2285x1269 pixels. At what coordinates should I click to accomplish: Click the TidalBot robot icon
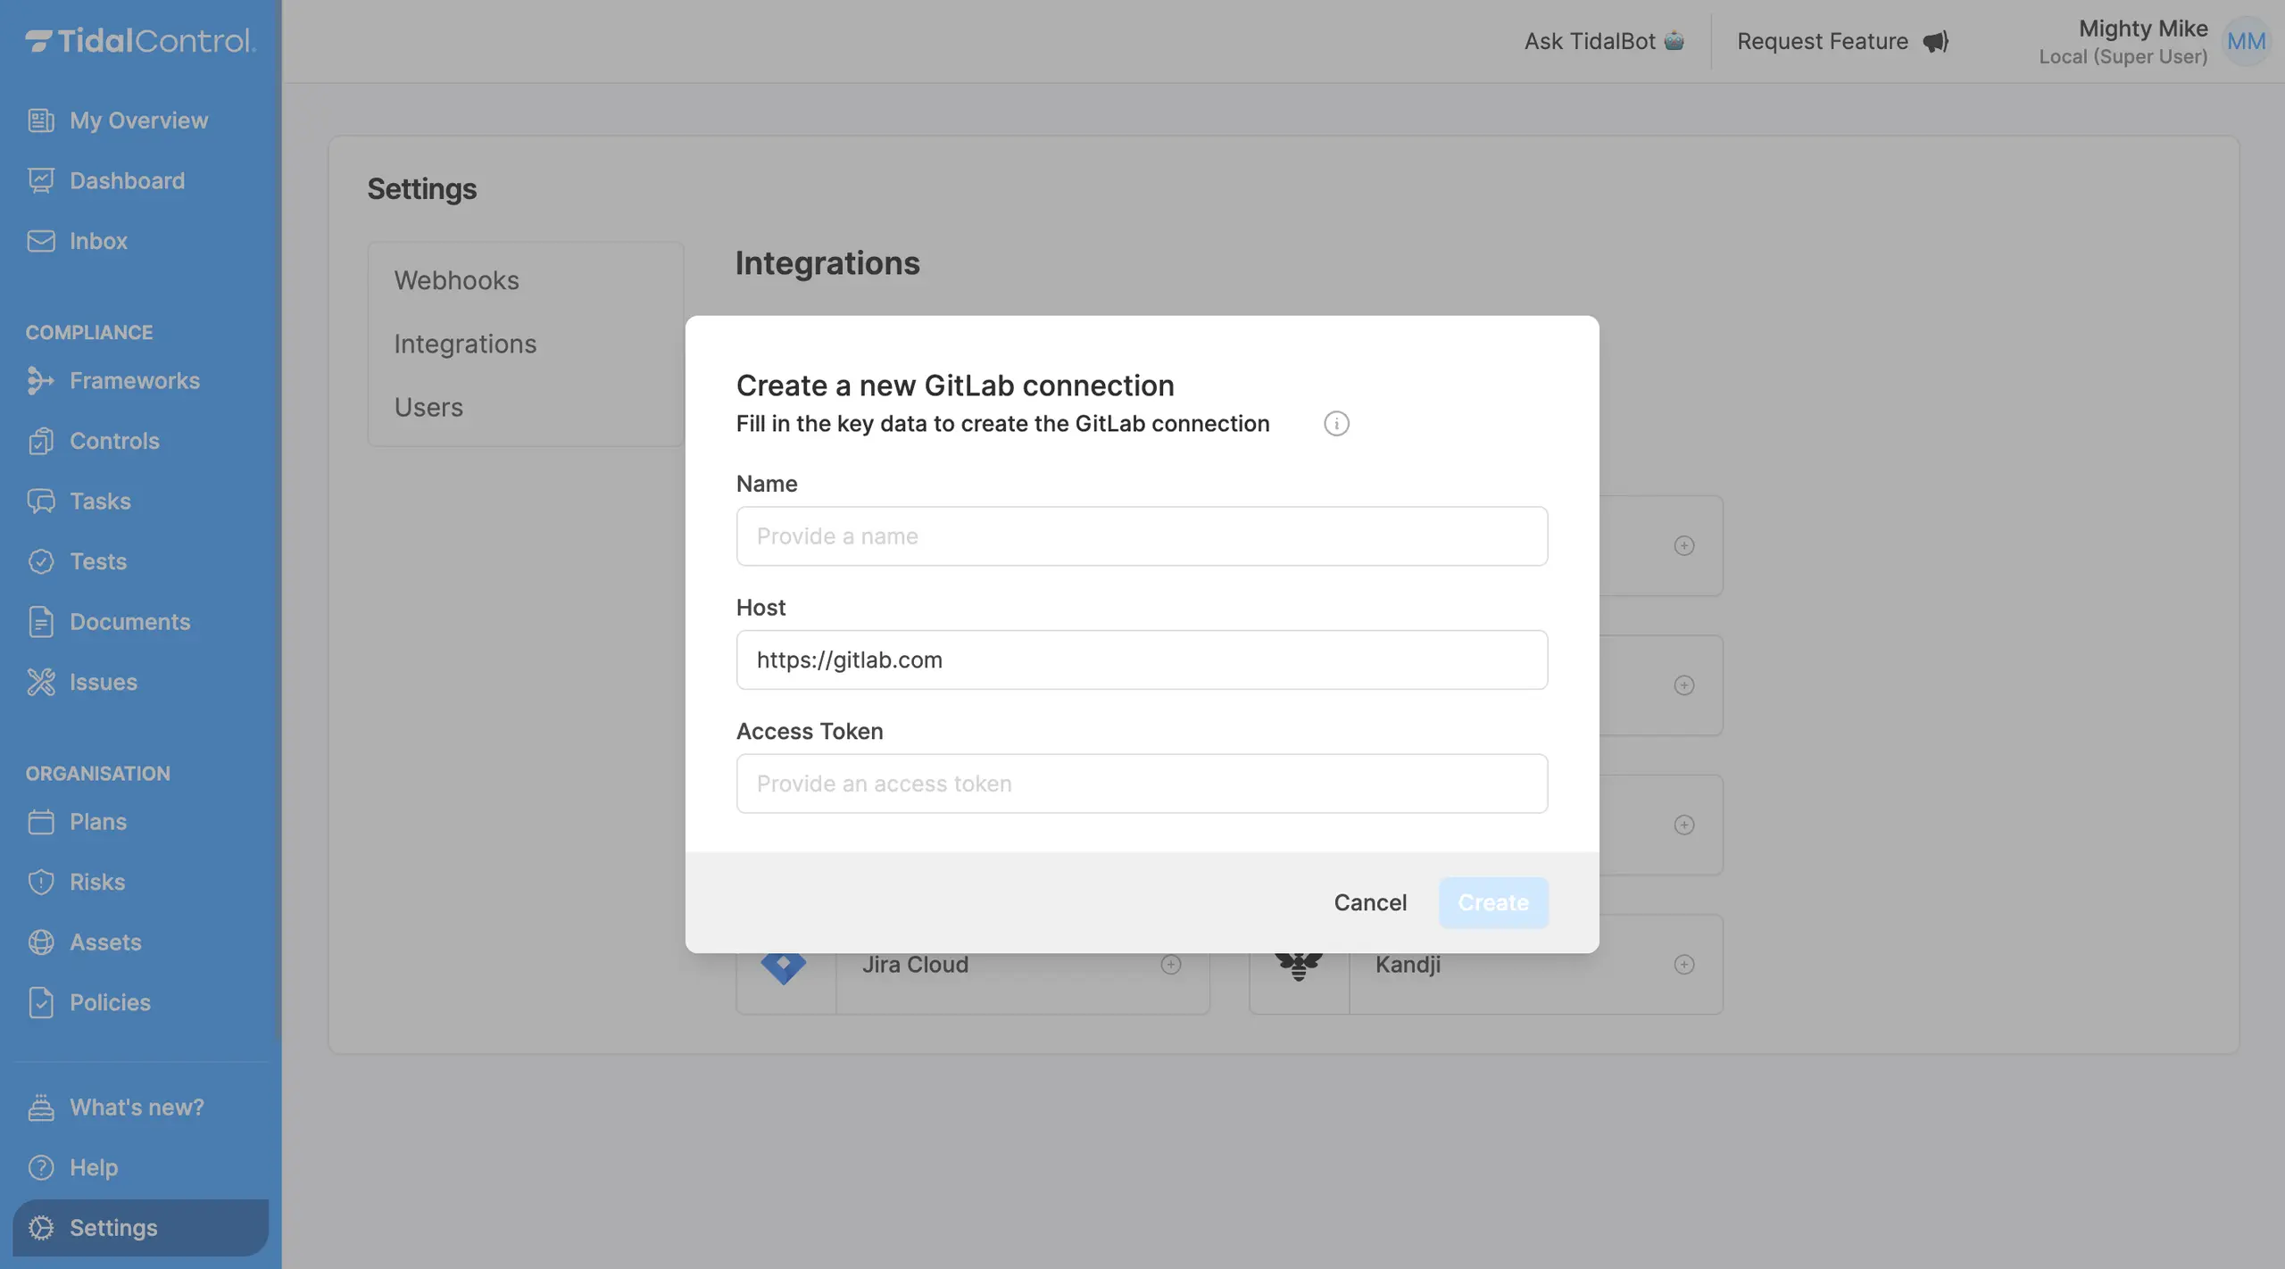click(x=1674, y=41)
